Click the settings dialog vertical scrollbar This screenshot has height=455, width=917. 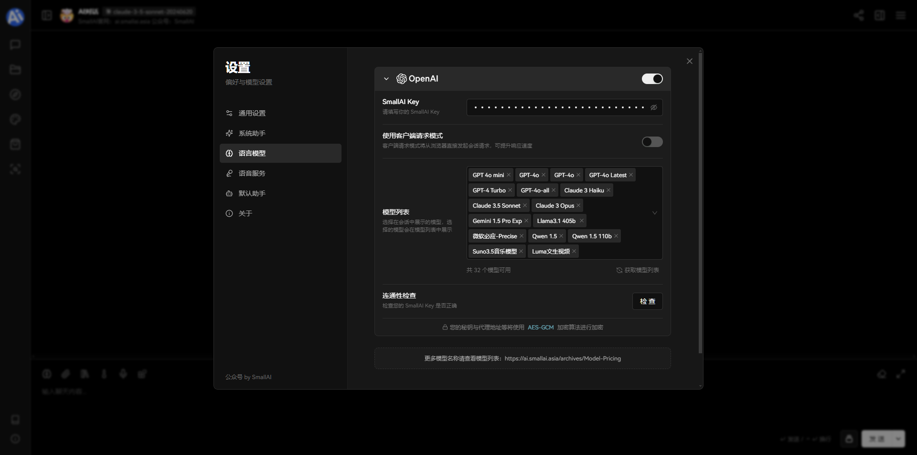click(x=700, y=203)
